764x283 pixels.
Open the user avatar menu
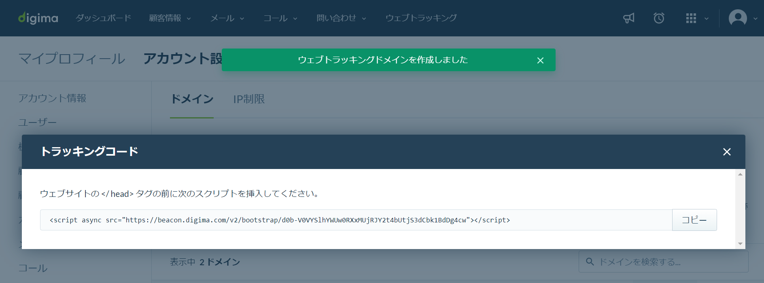coord(738,18)
